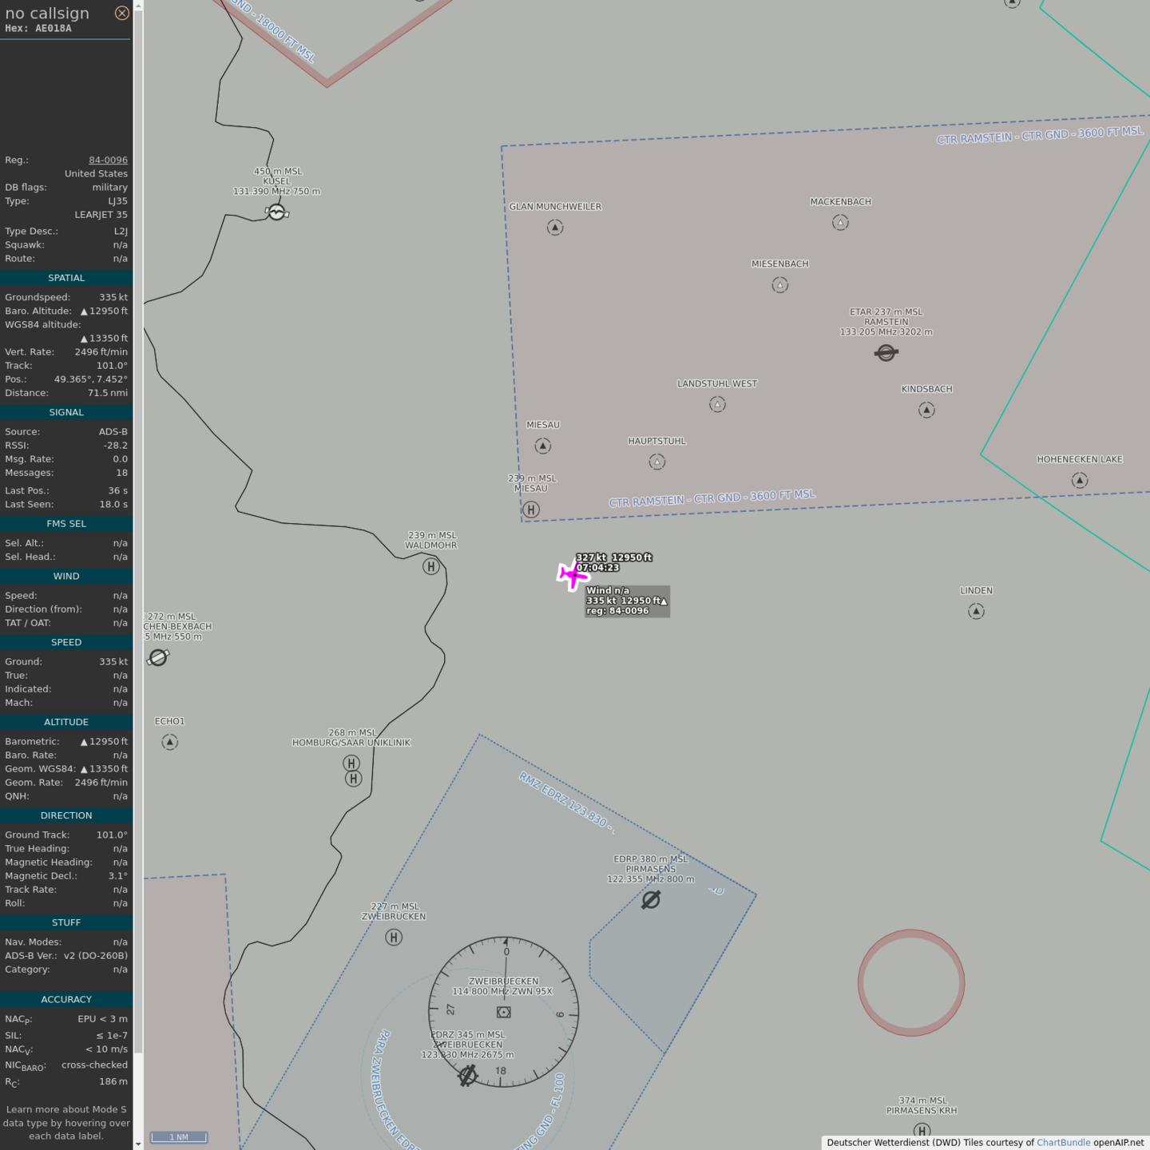
Task: Click the Linden reporting point triangle
Action: point(976,612)
